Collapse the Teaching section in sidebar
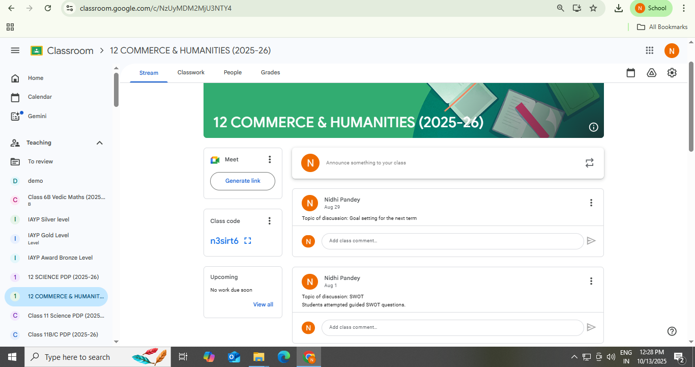This screenshot has width=695, height=367. click(100, 143)
